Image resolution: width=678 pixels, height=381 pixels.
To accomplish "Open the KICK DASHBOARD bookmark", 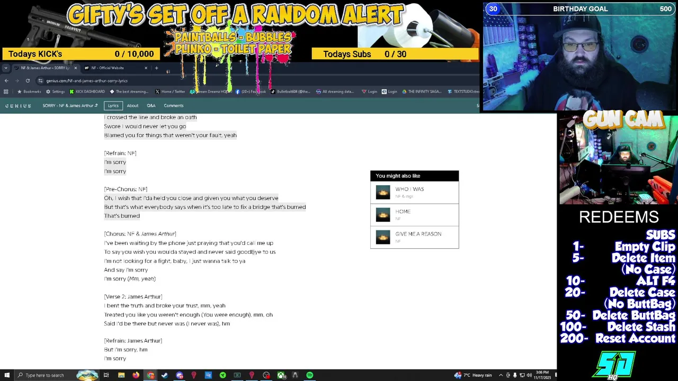I will [87, 92].
